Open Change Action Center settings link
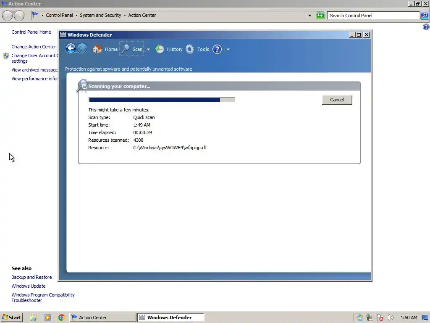Viewport: 430px width, 323px height. [34, 47]
